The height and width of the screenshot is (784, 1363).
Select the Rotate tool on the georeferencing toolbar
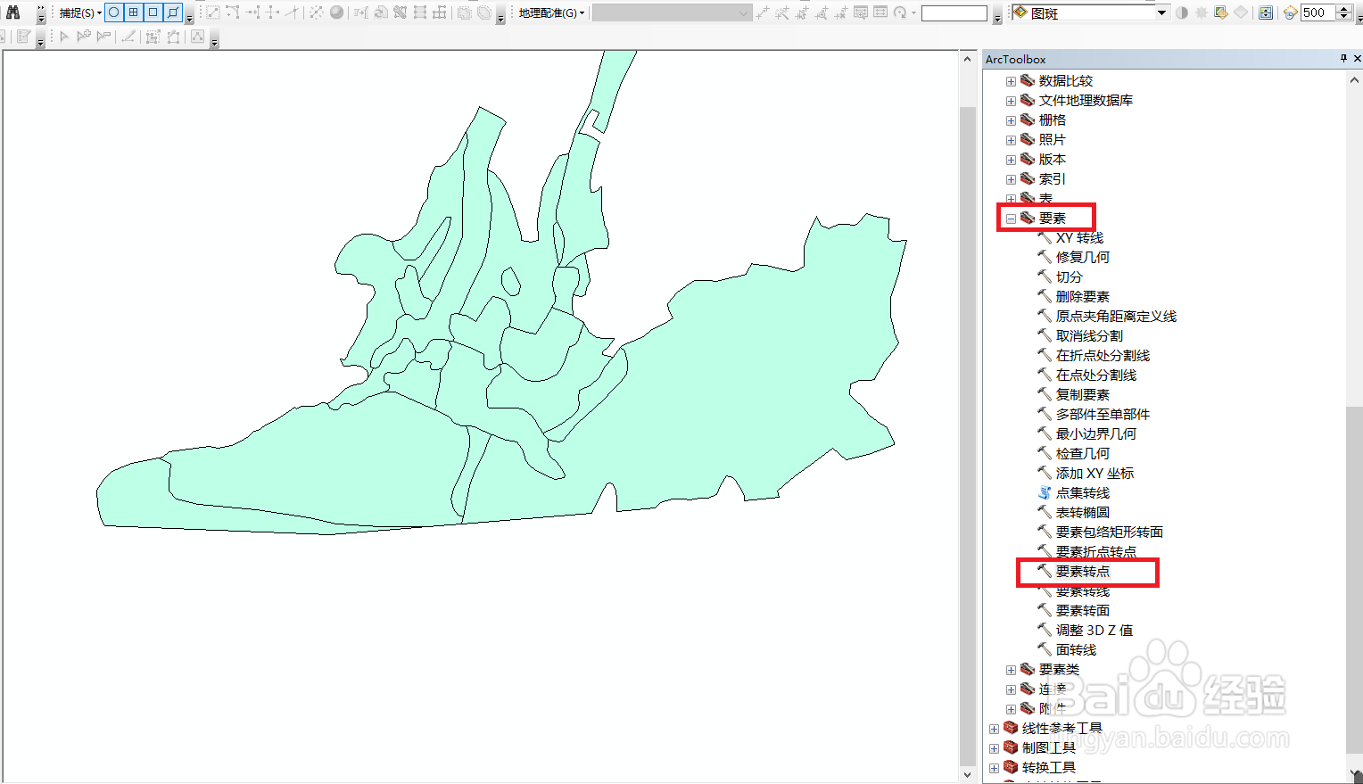(900, 12)
